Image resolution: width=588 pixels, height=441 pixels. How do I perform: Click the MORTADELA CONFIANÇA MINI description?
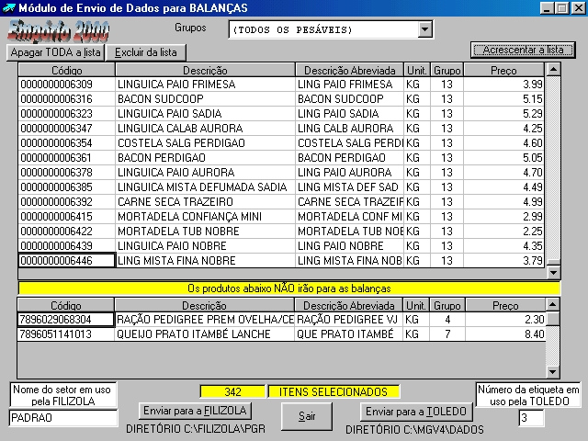point(205,216)
